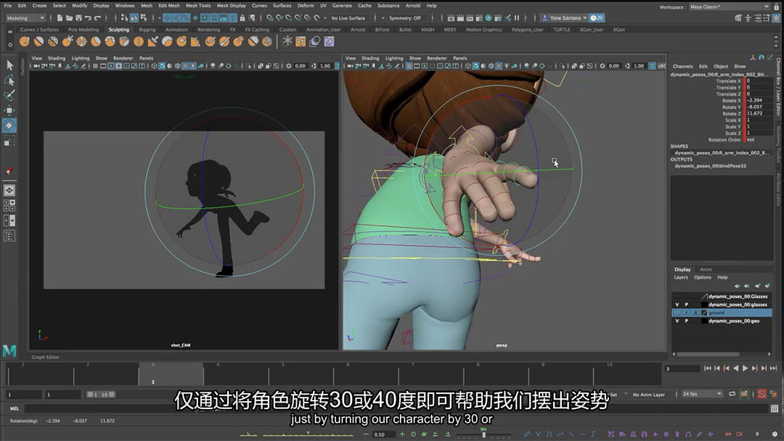This screenshot has width=784, height=441.
Task: Toggle playback P on dynamic_poses_00:glasses layer
Action: [x=687, y=305]
